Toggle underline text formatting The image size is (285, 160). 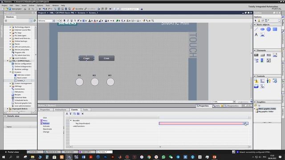[71, 21]
